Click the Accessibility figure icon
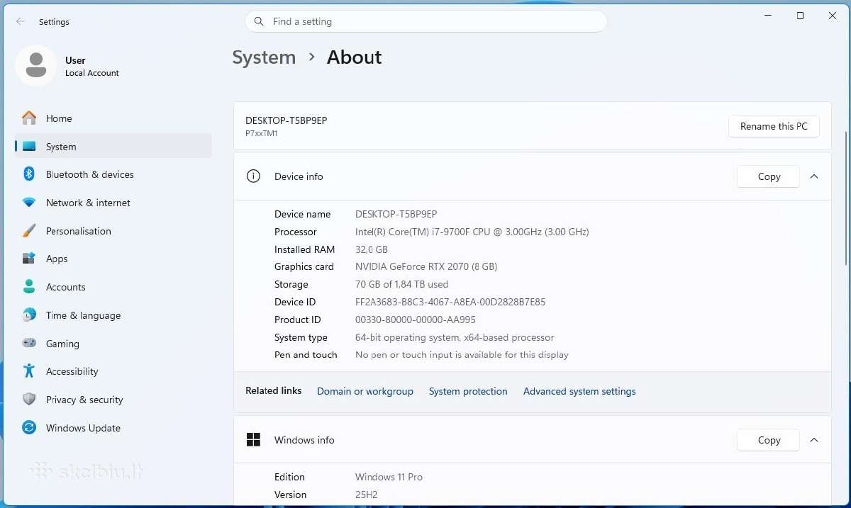The width and height of the screenshot is (851, 508). click(29, 371)
